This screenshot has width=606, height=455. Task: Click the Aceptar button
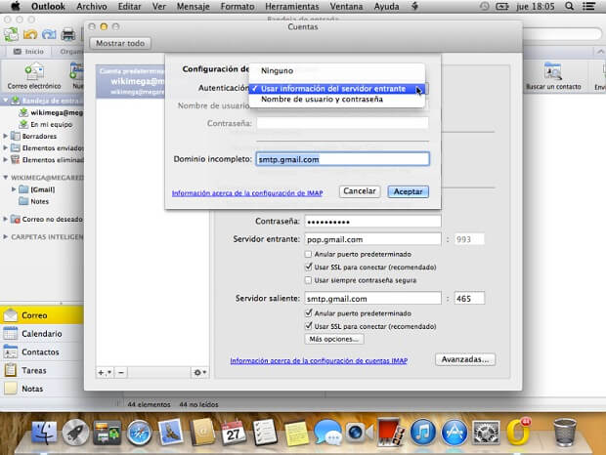click(x=409, y=191)
